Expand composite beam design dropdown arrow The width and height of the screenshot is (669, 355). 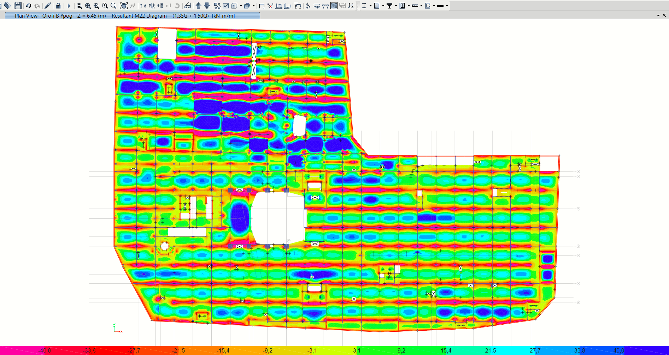395,6
